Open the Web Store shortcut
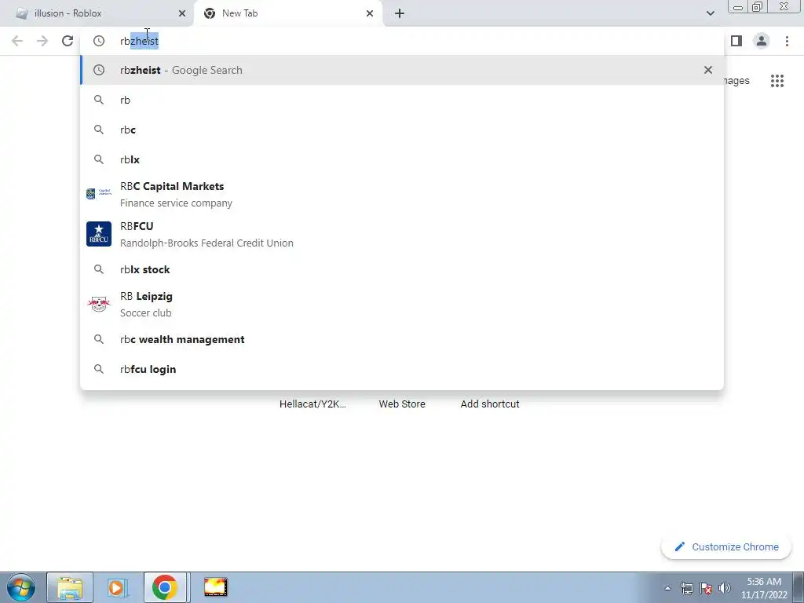 (402, 404)
